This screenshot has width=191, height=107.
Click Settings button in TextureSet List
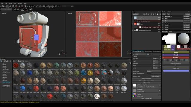[x=187, y=14]
